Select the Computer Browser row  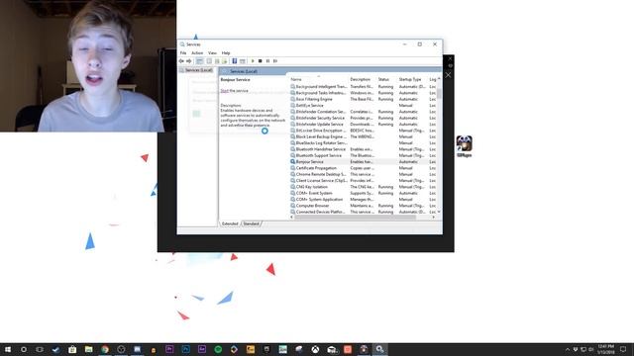(364, 206)
